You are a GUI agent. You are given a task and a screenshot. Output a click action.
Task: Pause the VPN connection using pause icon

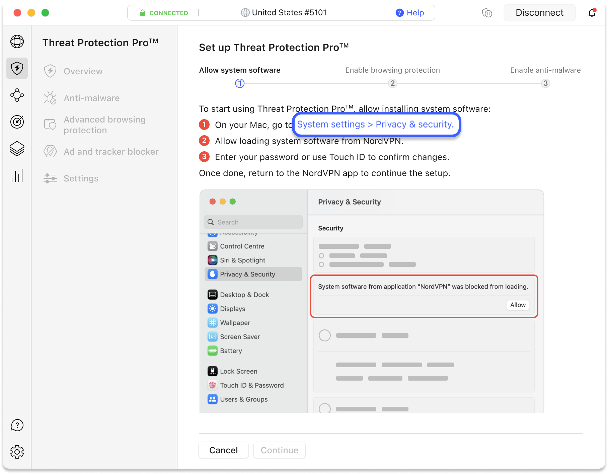tap(487, 13)
